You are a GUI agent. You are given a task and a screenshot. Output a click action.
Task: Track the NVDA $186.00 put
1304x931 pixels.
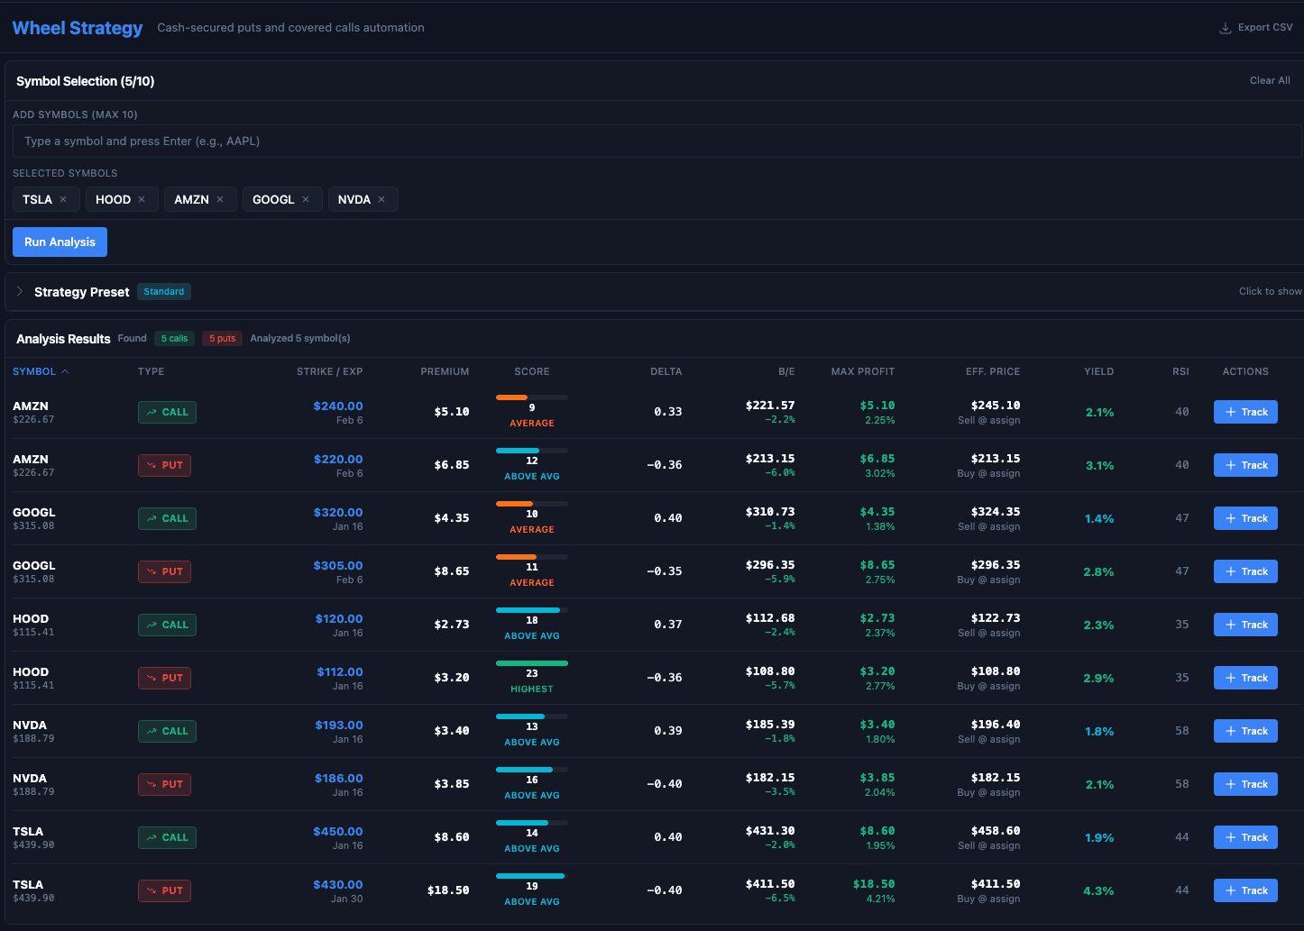click(1245, 784)
